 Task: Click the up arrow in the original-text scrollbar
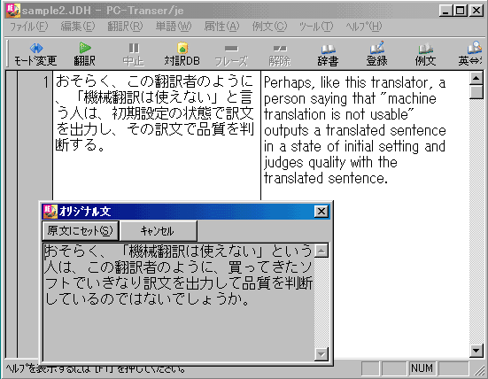[321, 251]
